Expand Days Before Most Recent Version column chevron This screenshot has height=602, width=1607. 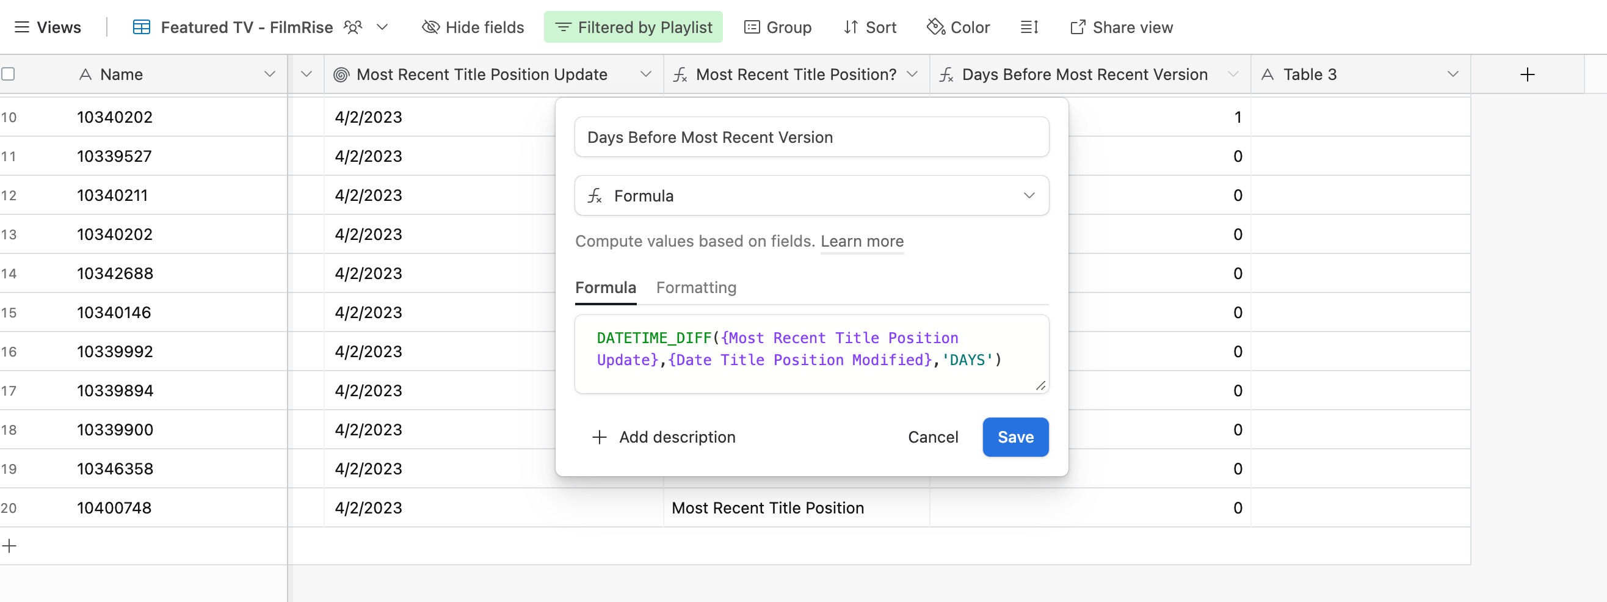(x=1233, y=74)
